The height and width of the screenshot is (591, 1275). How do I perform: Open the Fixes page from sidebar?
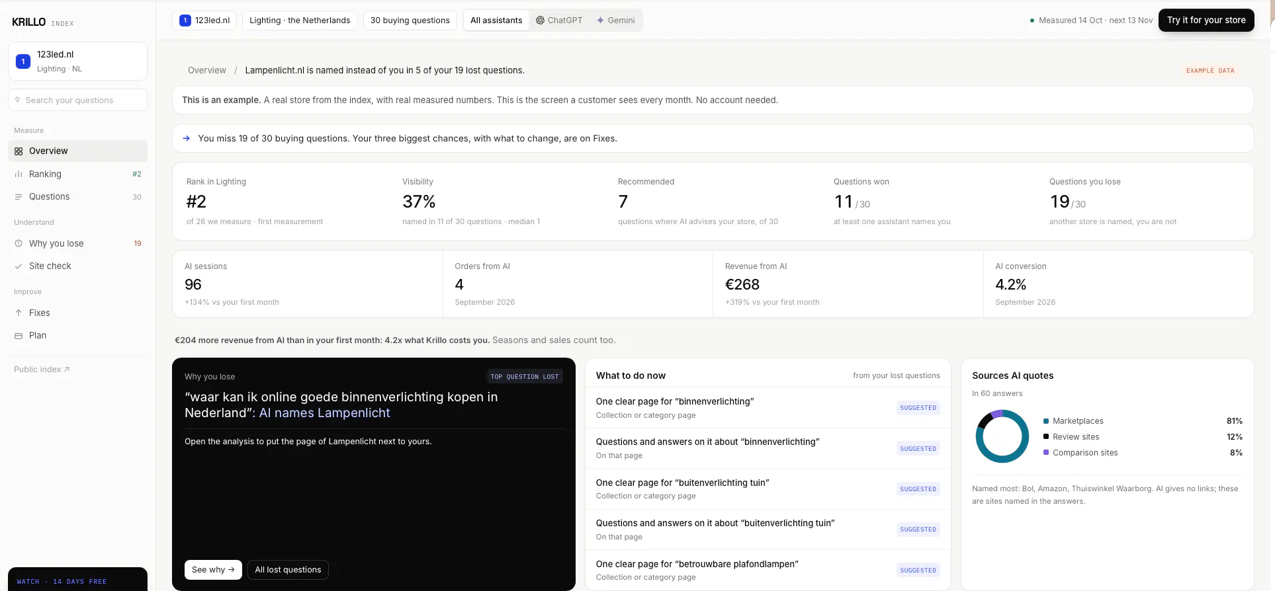pos(77,313)
